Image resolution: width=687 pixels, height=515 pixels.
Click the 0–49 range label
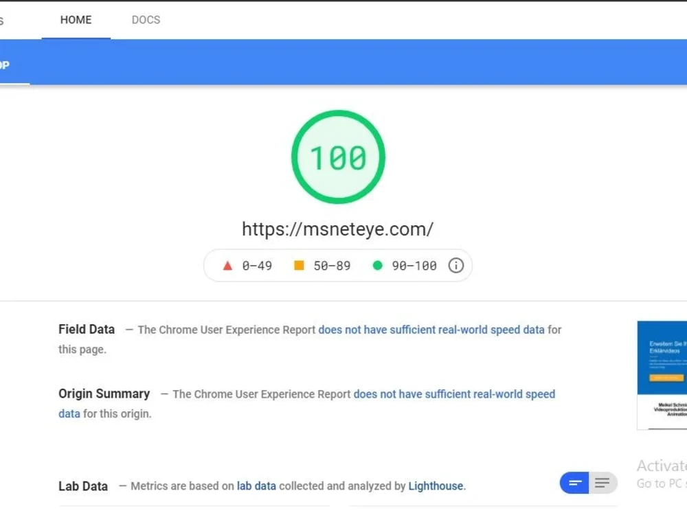(x=257, y=266)
